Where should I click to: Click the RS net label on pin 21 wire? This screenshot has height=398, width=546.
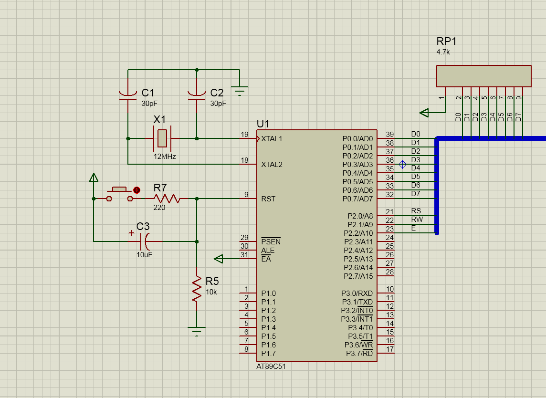point(416,210)
